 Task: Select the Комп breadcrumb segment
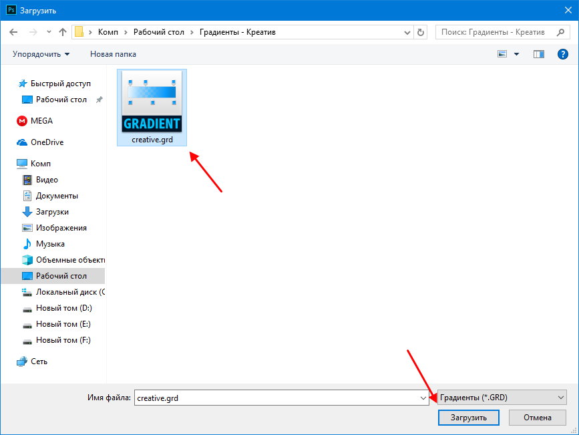108,32
